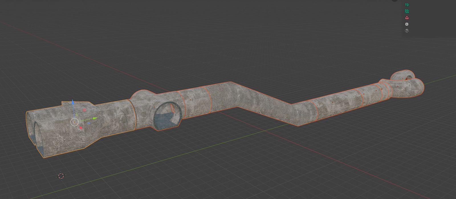The image size is (456, 199).
Task: Click the red-white 3D cursor on the grid
Action: click(61, 176)
